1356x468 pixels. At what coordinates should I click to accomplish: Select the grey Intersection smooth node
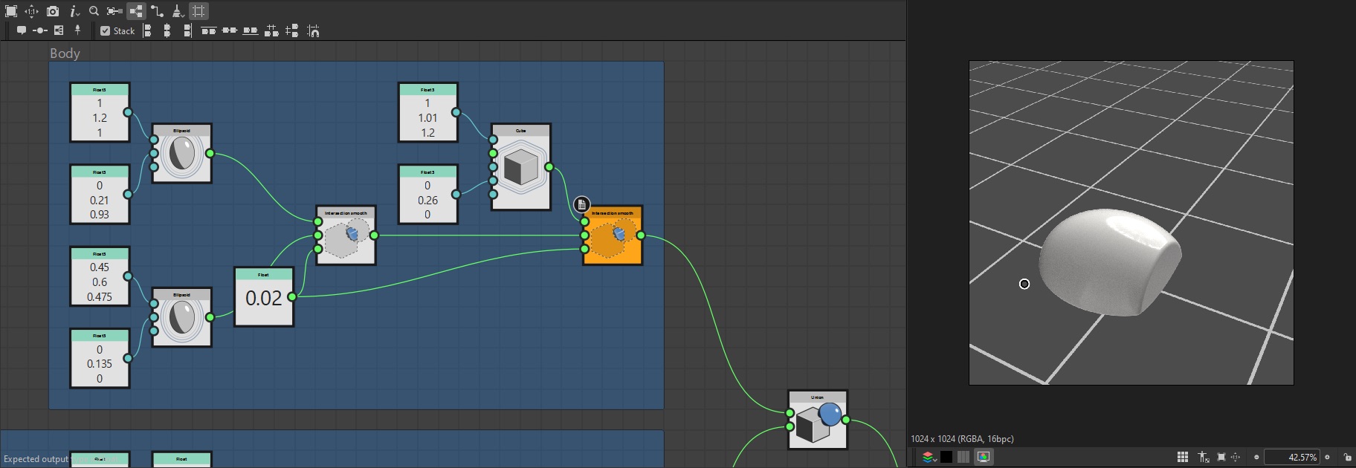point(346,235)
